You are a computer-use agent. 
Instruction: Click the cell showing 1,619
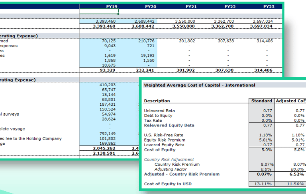[110, 56]
